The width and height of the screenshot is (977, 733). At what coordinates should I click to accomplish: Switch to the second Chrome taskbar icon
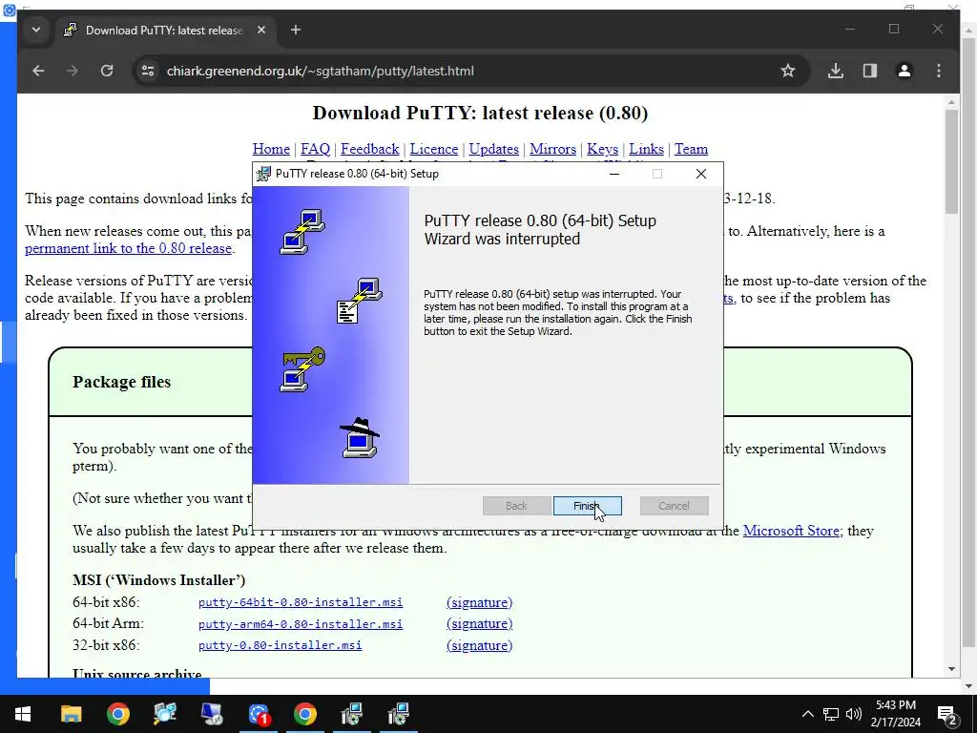(305, 714)
